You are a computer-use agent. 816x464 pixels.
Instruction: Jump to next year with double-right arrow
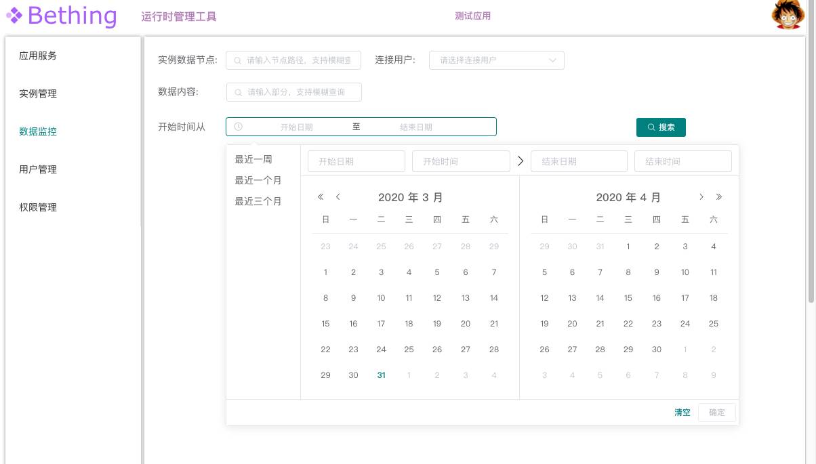719,197
